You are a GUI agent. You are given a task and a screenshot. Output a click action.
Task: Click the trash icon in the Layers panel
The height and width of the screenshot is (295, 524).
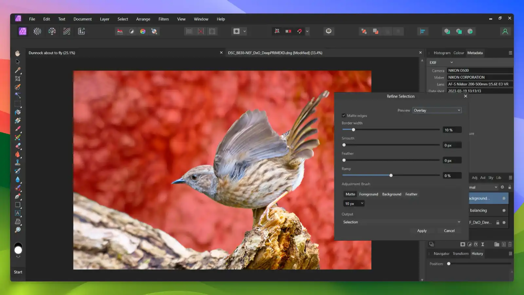pos(510,244)
